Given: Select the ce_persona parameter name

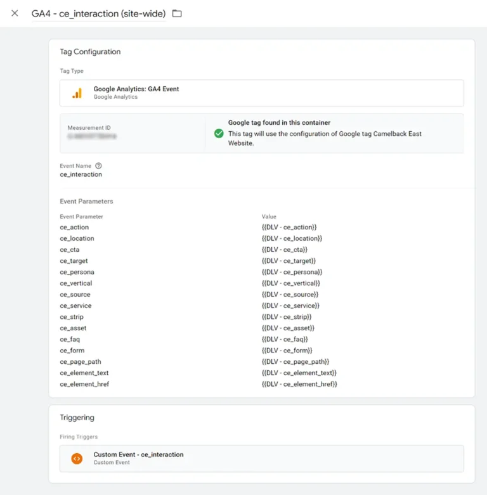Looking at the screenshot, I should tap(77, 272).
